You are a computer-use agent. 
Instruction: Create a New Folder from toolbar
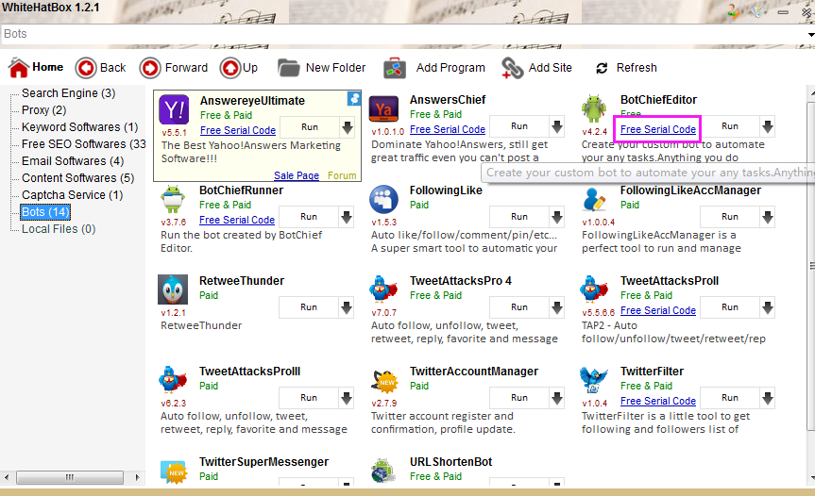(289, 68)
